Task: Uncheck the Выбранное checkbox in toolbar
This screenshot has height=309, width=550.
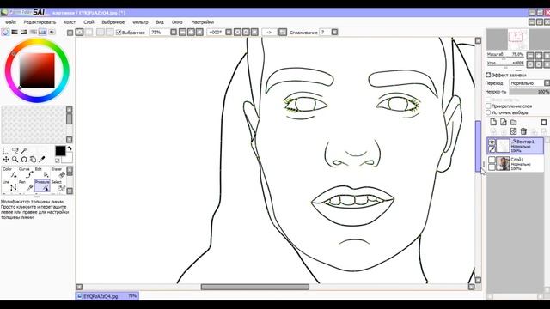Action: (119, 33)
